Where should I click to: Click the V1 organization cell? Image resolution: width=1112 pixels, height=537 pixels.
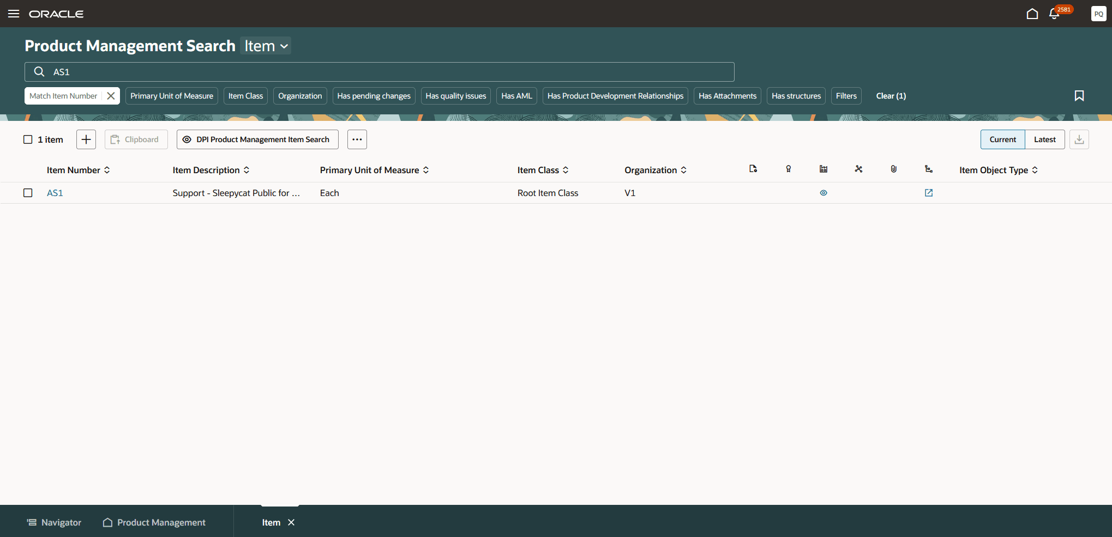point(630,193)
